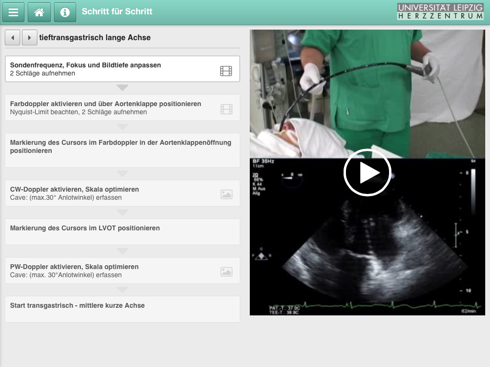Open image icon for CW-Doppler step
Viewport: 490px width, 367px height.
(x=226, y=194)
